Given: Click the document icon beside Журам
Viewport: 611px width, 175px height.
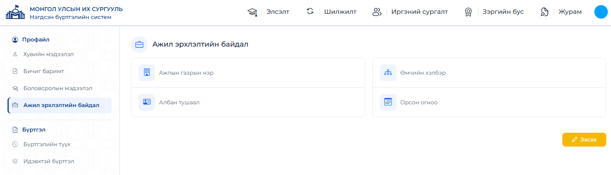Looking at the screenshot, I should (545, 12).
